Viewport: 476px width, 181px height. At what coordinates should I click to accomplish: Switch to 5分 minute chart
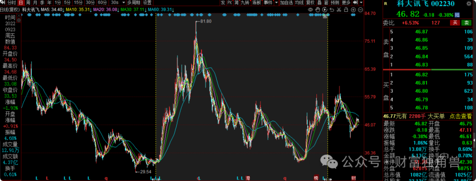pos(67,3)
